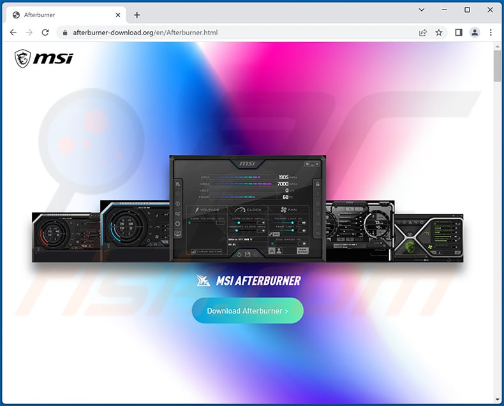Open the browser side panel
The width and height of the screenshot is (504, 406).
tap(459, 33)
